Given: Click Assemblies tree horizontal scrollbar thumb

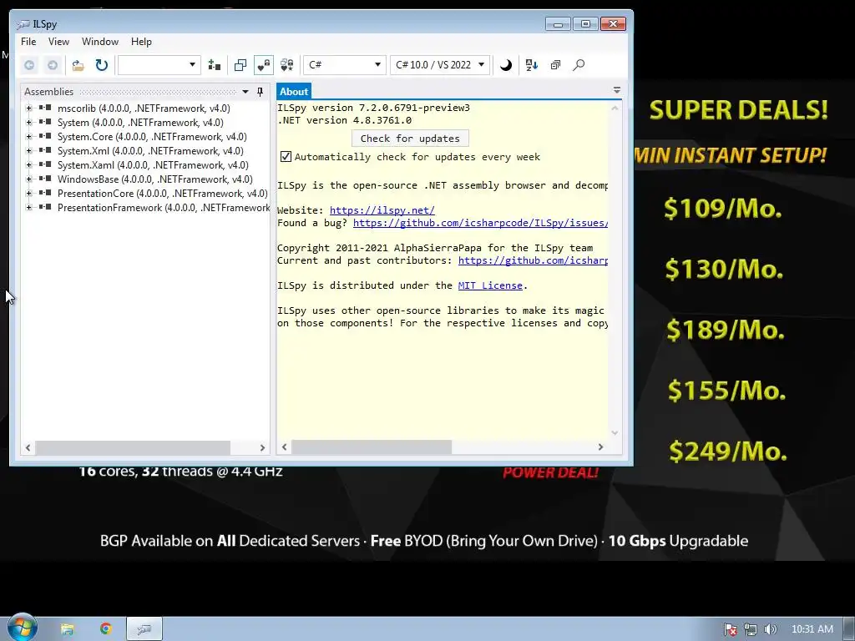Looking at the screenshot, I should pos(133,447).
